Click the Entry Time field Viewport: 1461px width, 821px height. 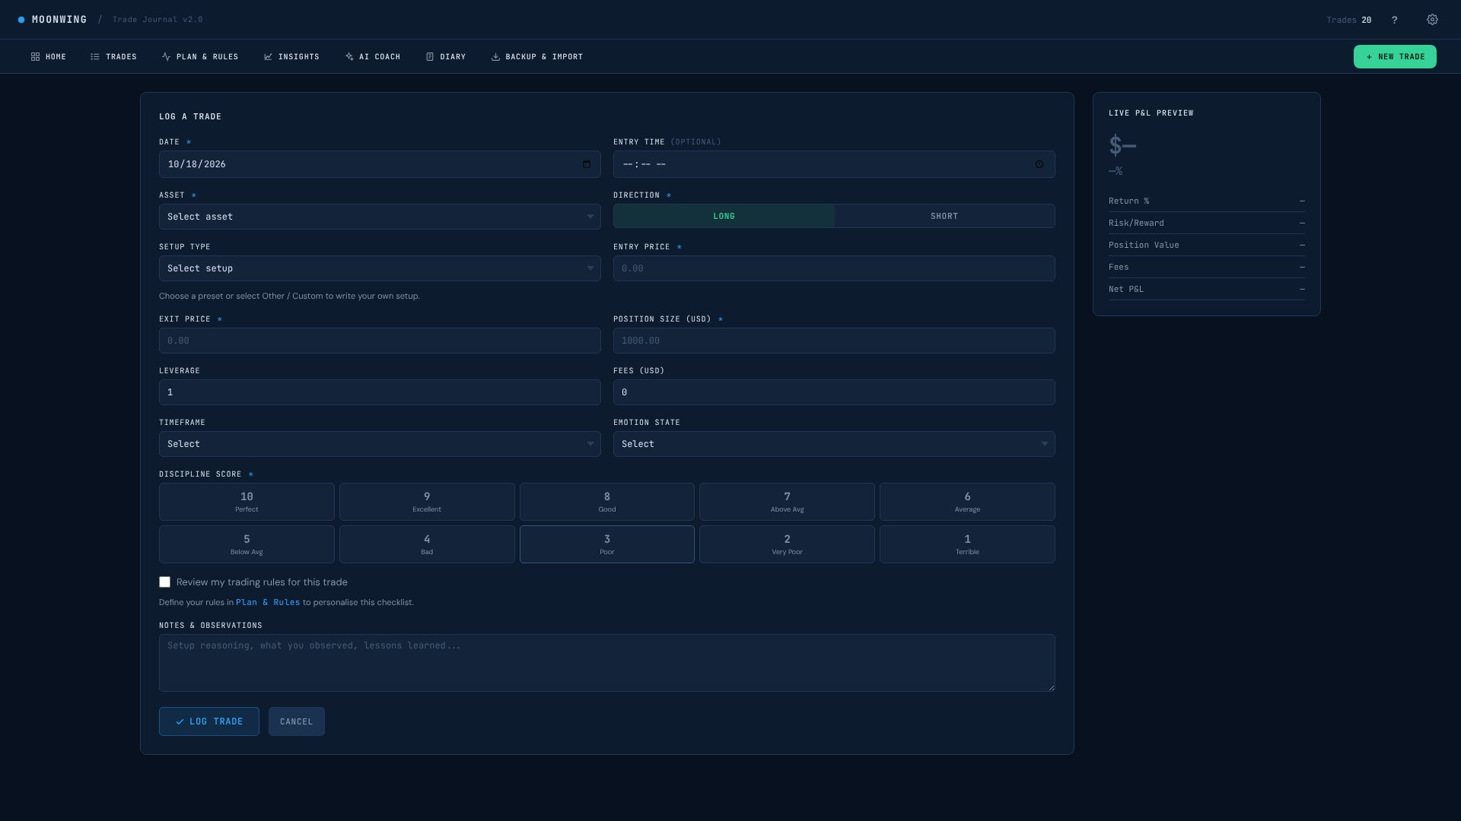click(834, 164)
